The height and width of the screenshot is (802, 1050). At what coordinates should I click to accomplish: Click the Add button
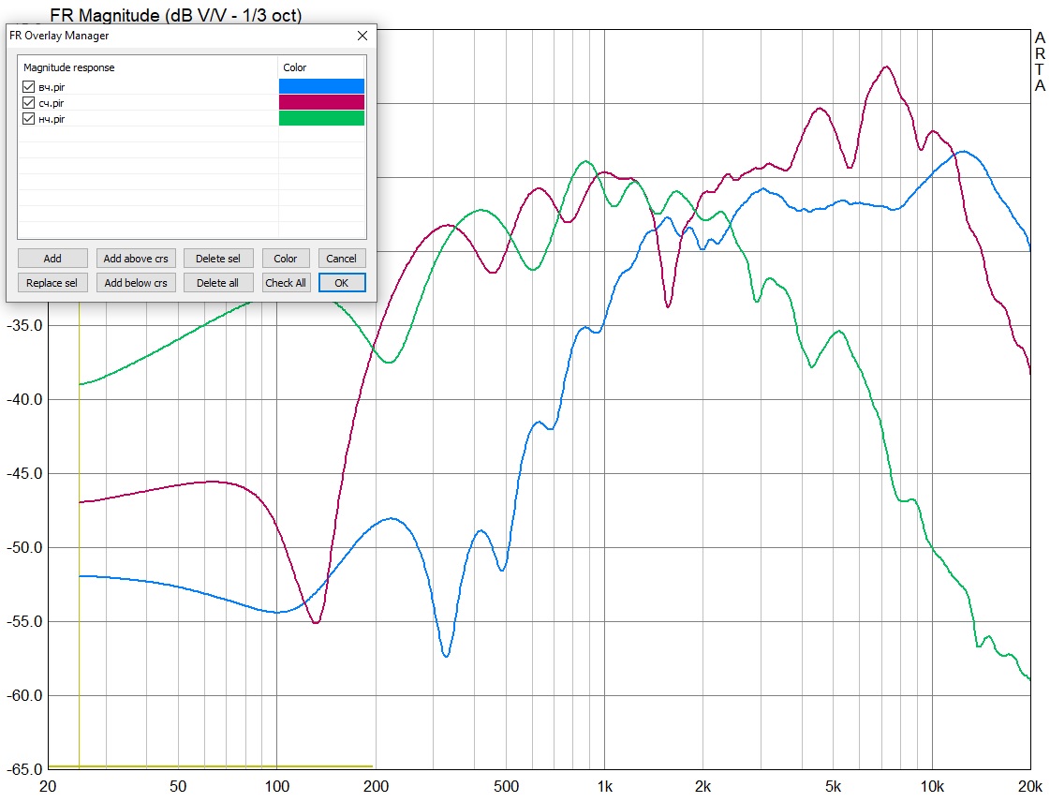(x=52, y=259)
